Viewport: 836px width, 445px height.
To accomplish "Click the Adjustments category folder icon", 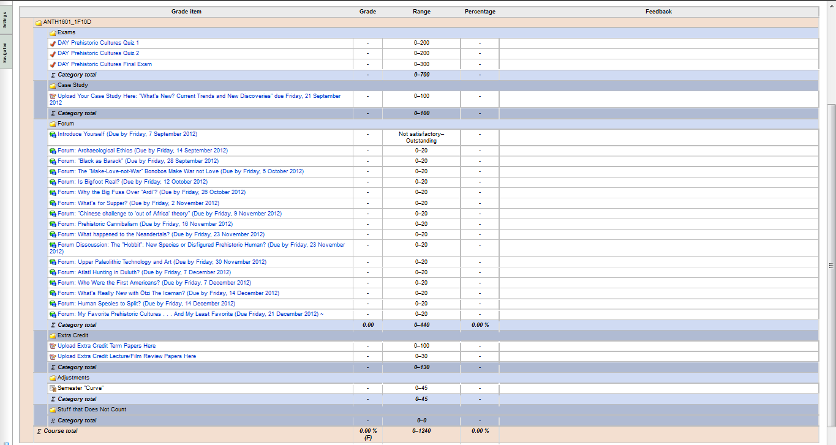I will [x=53, y=378].
